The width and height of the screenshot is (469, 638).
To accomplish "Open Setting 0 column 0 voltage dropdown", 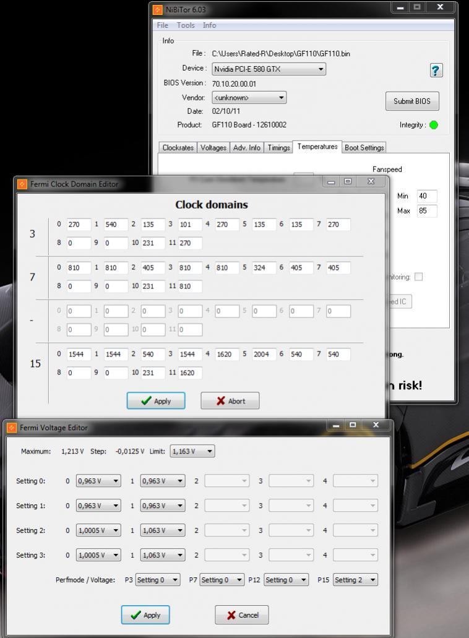I will [98, 481].
